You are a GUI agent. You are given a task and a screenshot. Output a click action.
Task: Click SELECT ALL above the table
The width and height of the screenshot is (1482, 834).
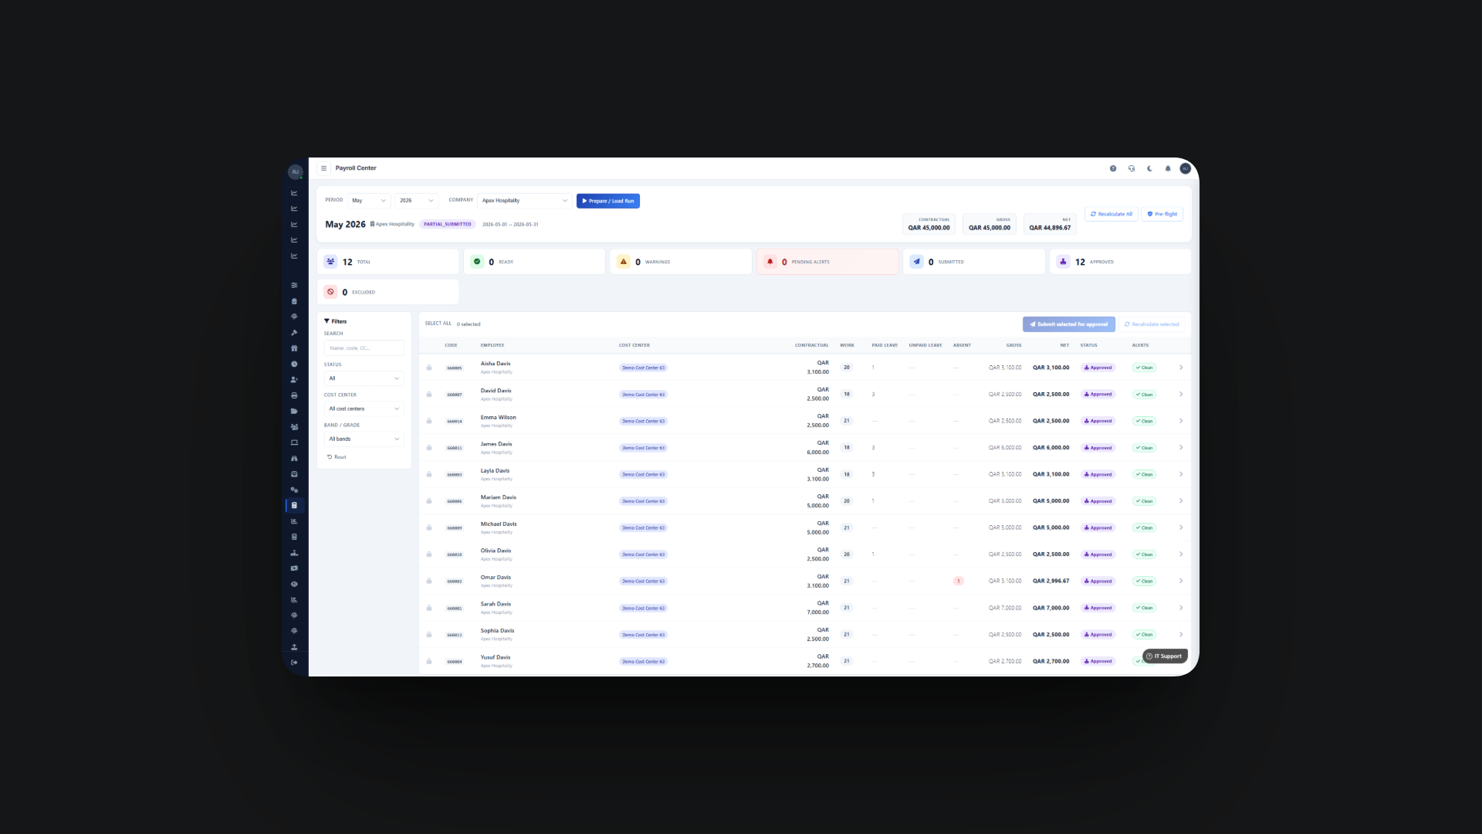click(438, 324)
